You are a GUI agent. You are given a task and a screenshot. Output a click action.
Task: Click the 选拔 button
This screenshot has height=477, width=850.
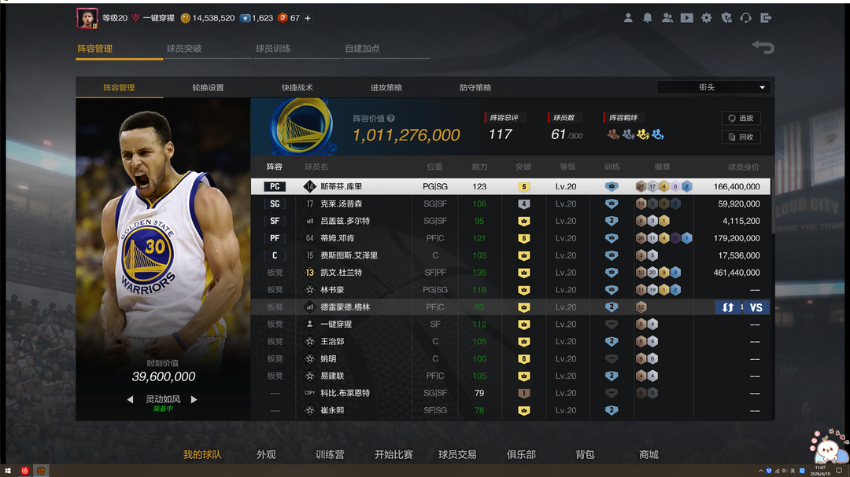coord(741,119)
